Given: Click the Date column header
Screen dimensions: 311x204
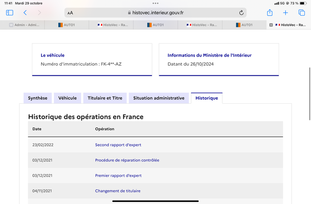Looking at the screenshot, I should pyautogui.click(x=37, y=129).
